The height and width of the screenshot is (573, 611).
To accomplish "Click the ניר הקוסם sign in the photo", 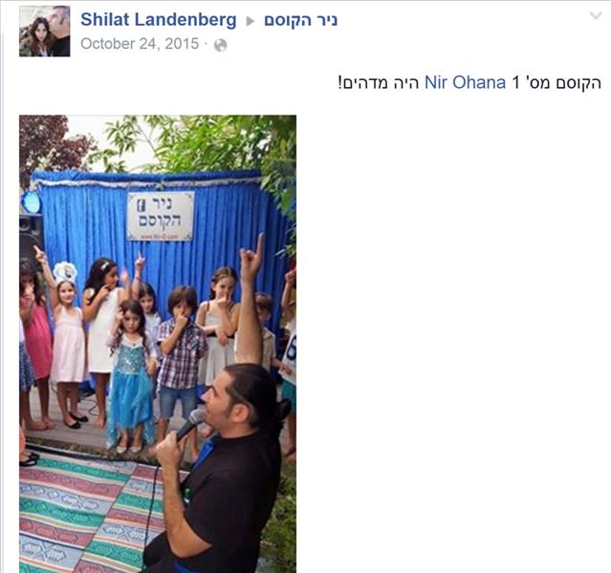I will (161, 216).
